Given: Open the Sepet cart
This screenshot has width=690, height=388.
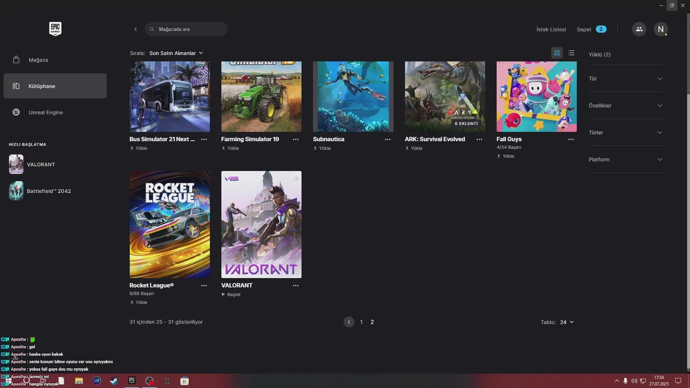Looking at the screenshot, I should [x=591, y=29].
